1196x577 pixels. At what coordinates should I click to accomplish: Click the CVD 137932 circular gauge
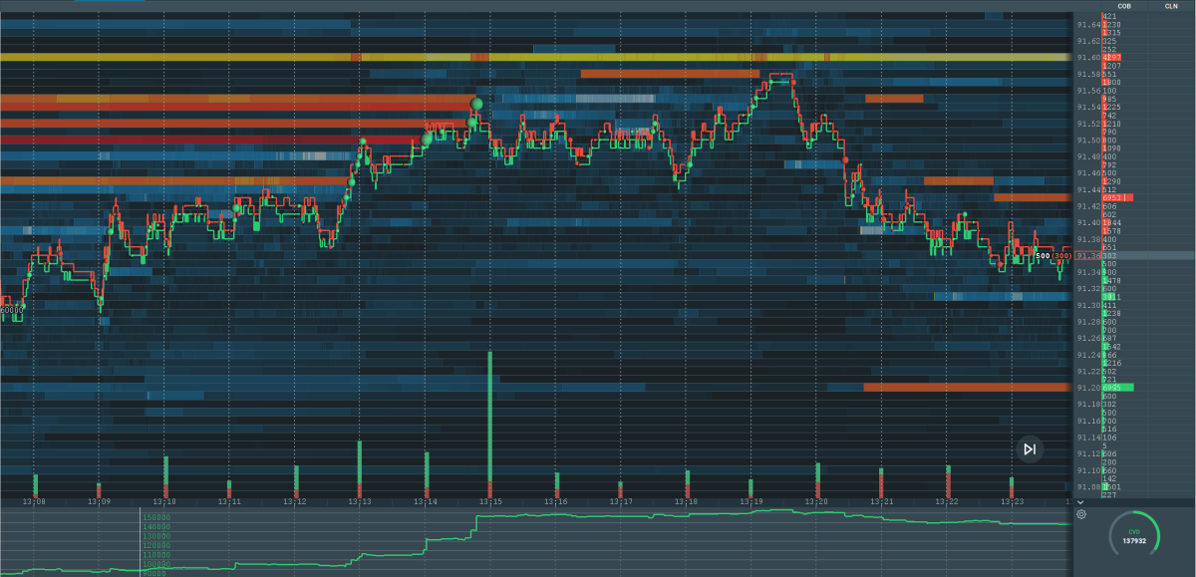coord(1133,536)
